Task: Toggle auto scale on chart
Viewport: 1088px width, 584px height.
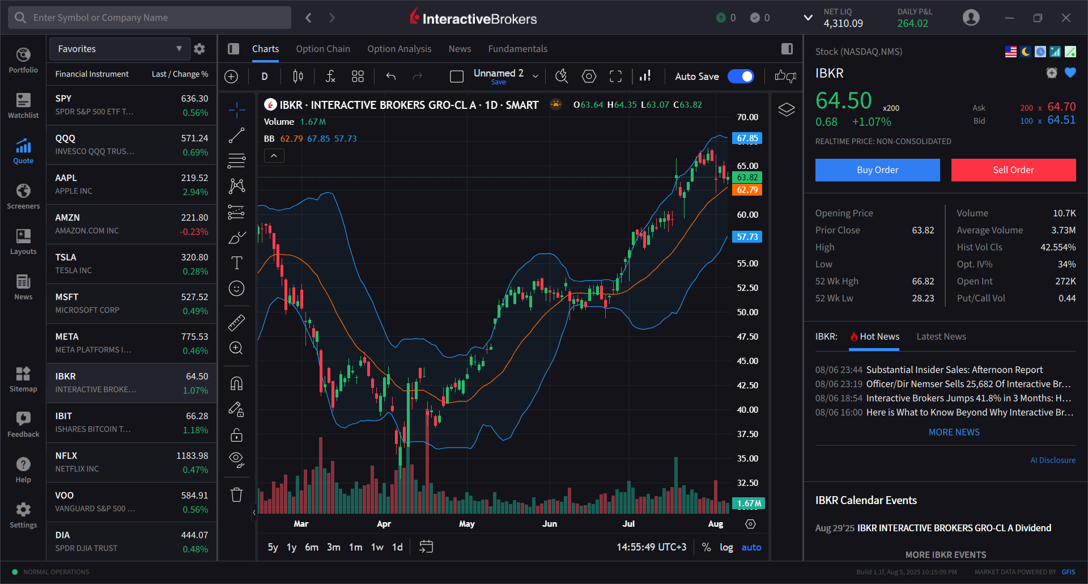Action: [x=751, y=547]
